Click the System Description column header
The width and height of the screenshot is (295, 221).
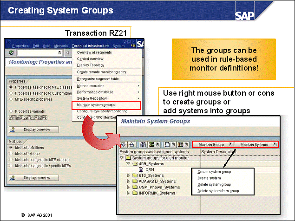pos(218,152)
